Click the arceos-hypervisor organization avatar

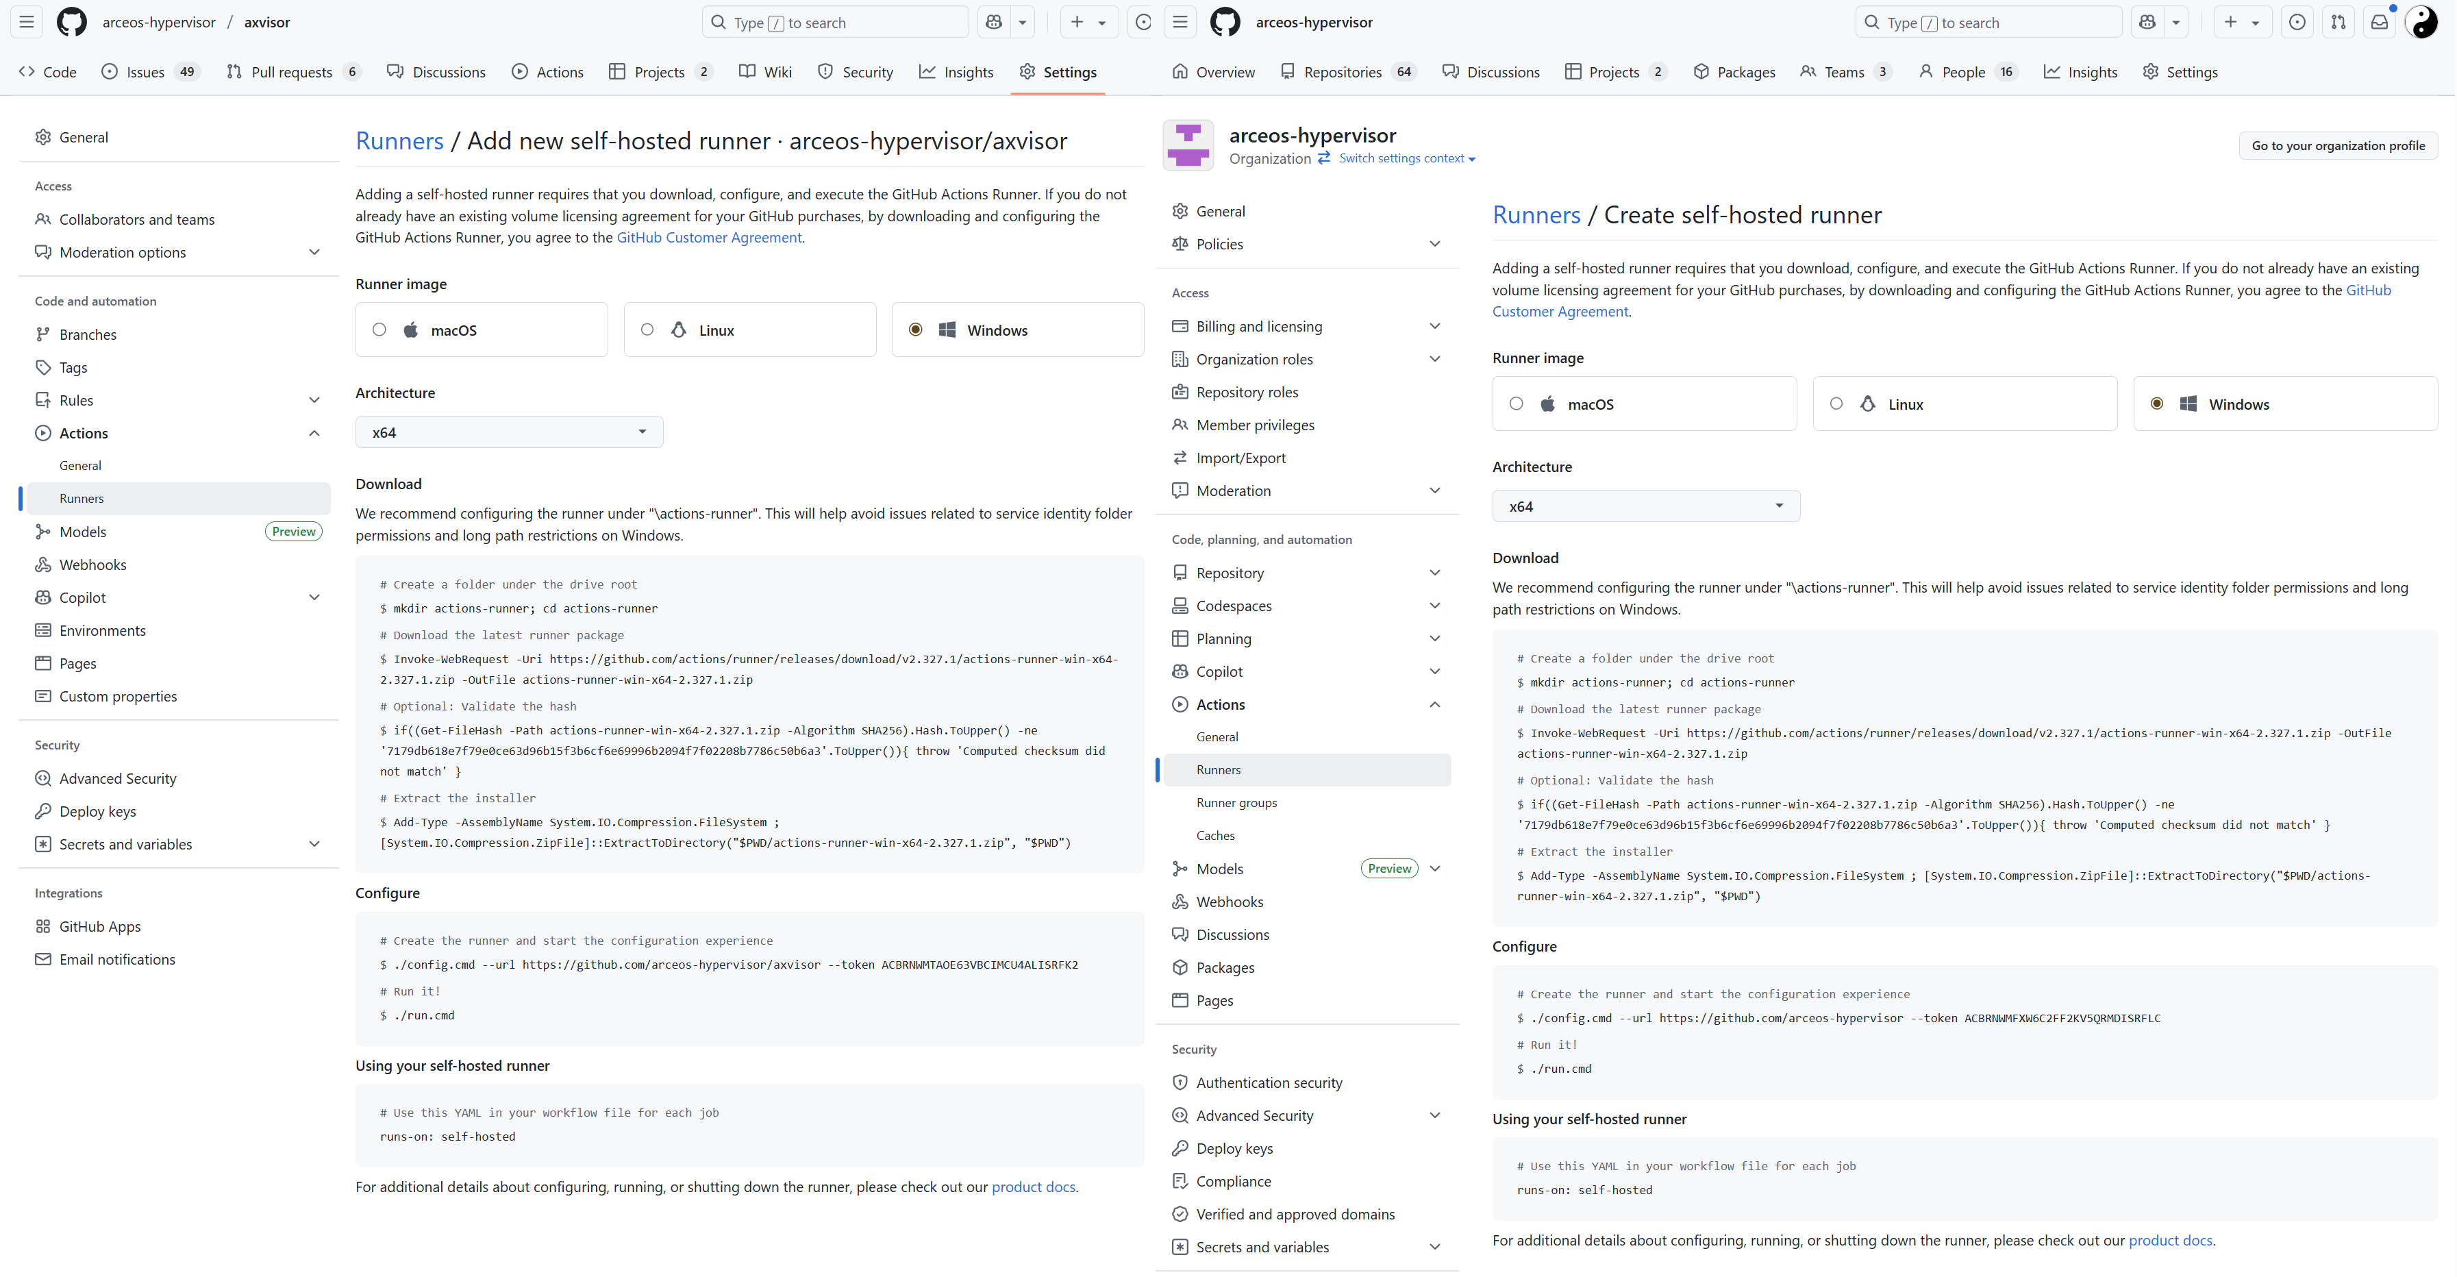(x=1188, y=145)
